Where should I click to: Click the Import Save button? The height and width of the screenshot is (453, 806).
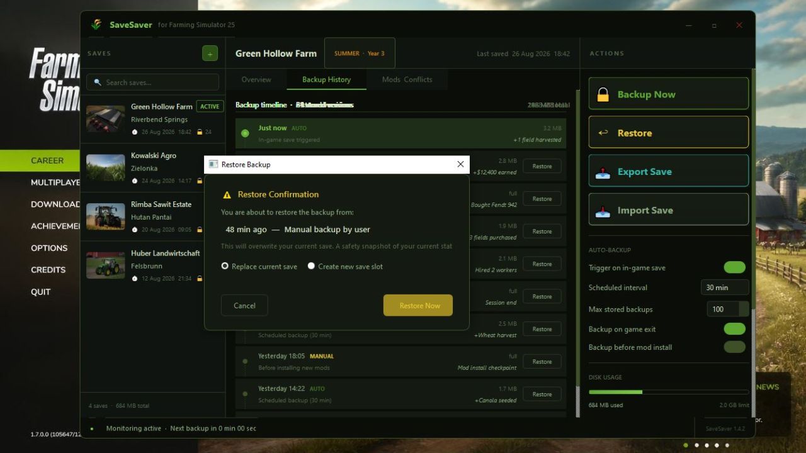pos(669,210)
